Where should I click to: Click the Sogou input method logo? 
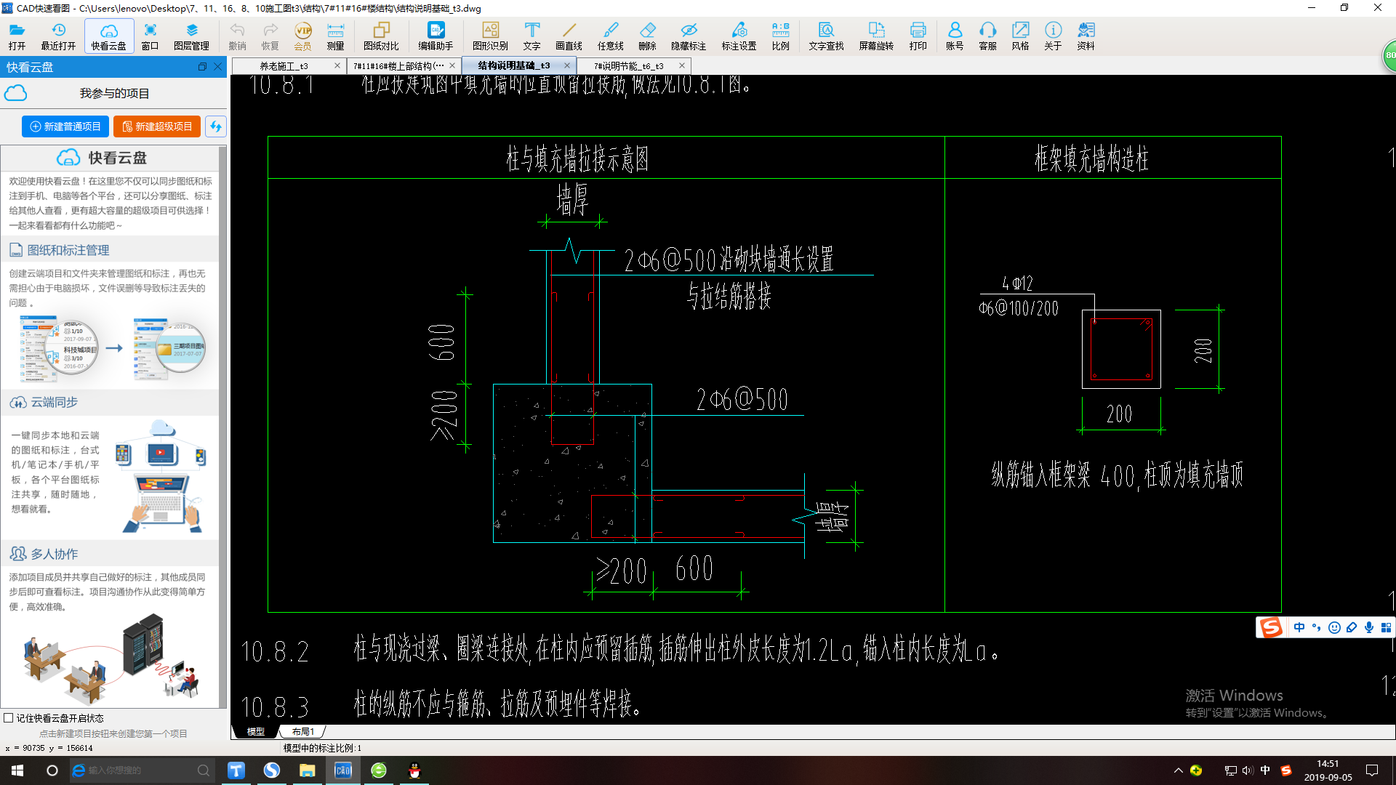pyautogui.click(x=1271, y=627)
